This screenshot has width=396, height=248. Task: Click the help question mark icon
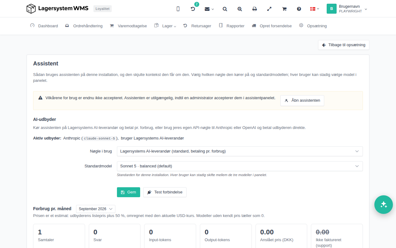(x=299, y=9)
